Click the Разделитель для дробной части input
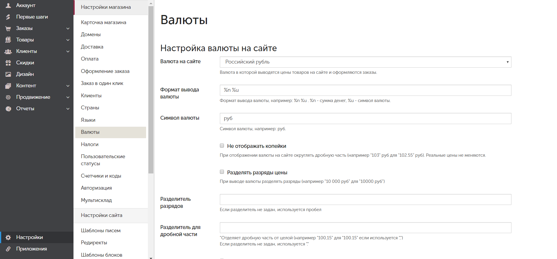Viewport: 557px width, 259px height. 365,228
